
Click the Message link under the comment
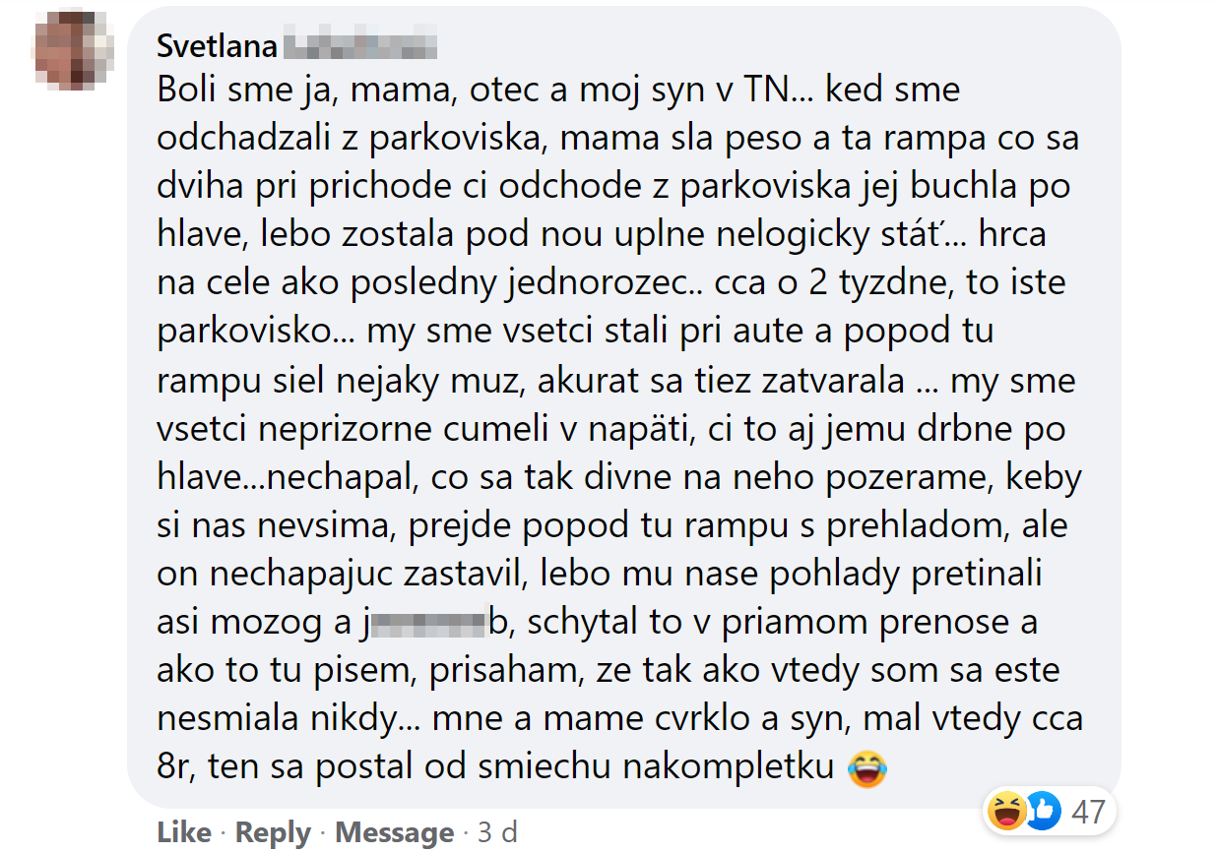click(394, 833)
